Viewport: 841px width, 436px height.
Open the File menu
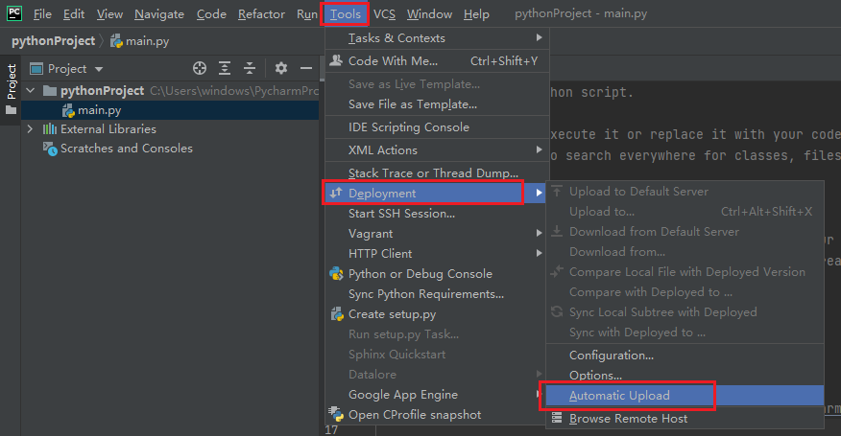(x=42, y=14)
